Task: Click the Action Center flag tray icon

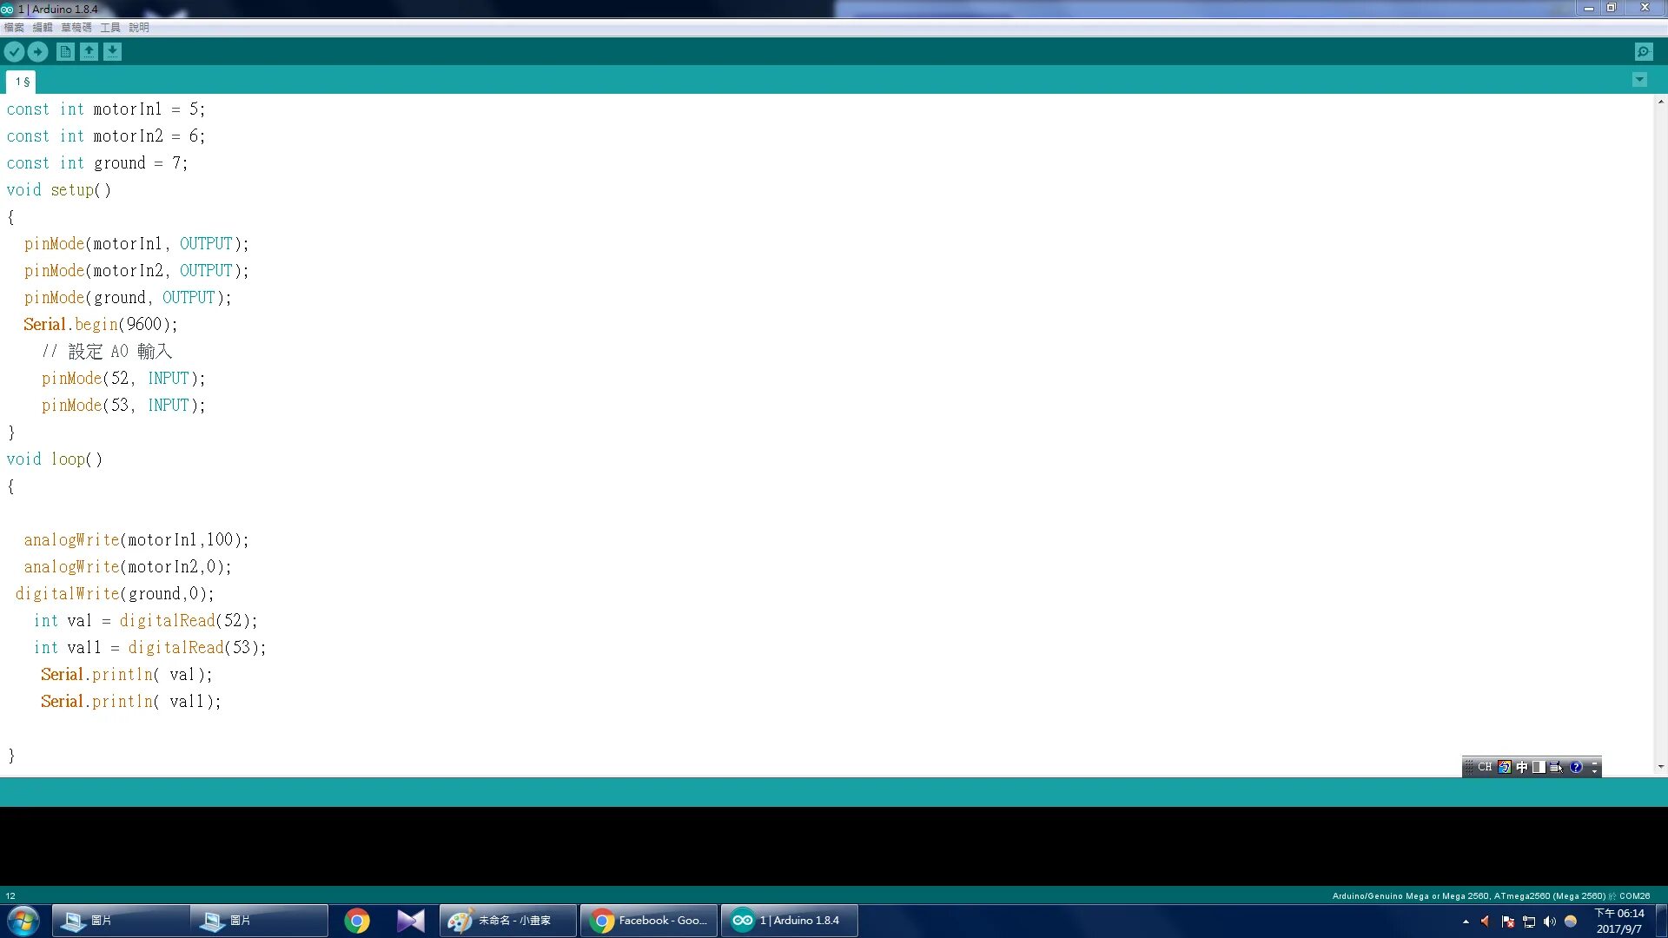Action: point(1508,921)
